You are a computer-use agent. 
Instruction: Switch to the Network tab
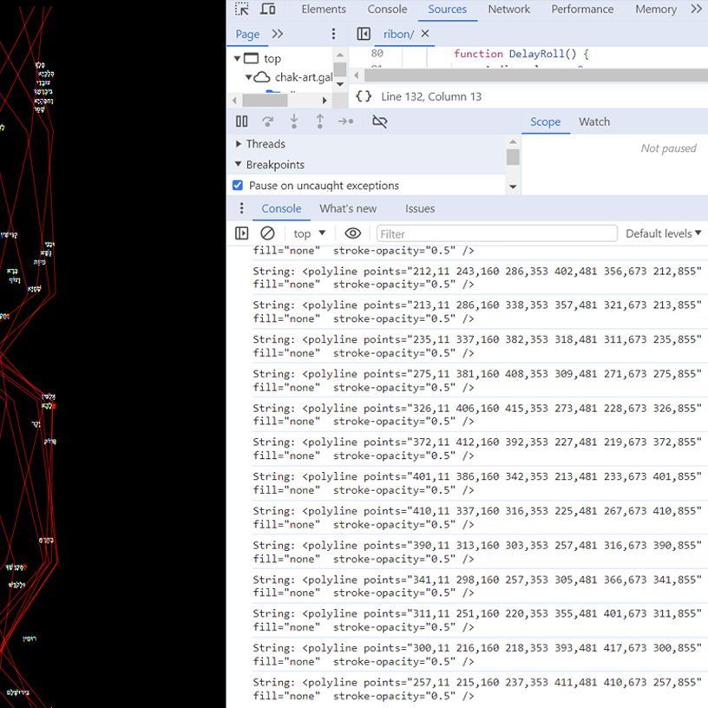pos(508,10)
